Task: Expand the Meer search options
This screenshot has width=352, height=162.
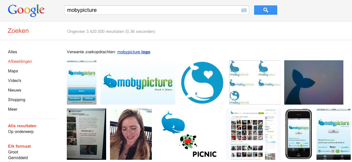Action: click(13, 109)
